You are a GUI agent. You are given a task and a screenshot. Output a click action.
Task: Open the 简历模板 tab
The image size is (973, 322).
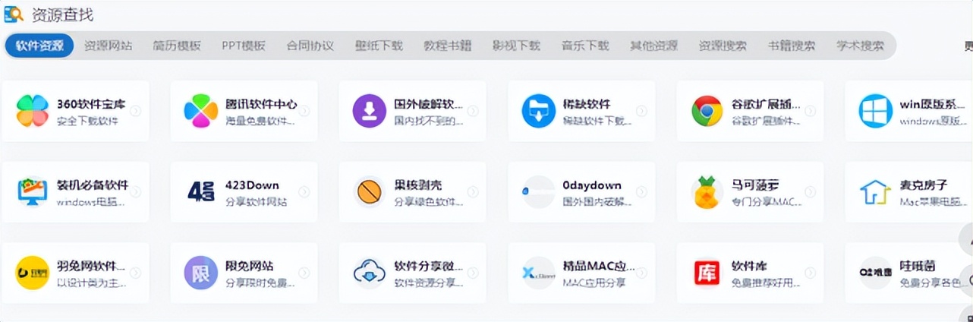pos(177,46)
